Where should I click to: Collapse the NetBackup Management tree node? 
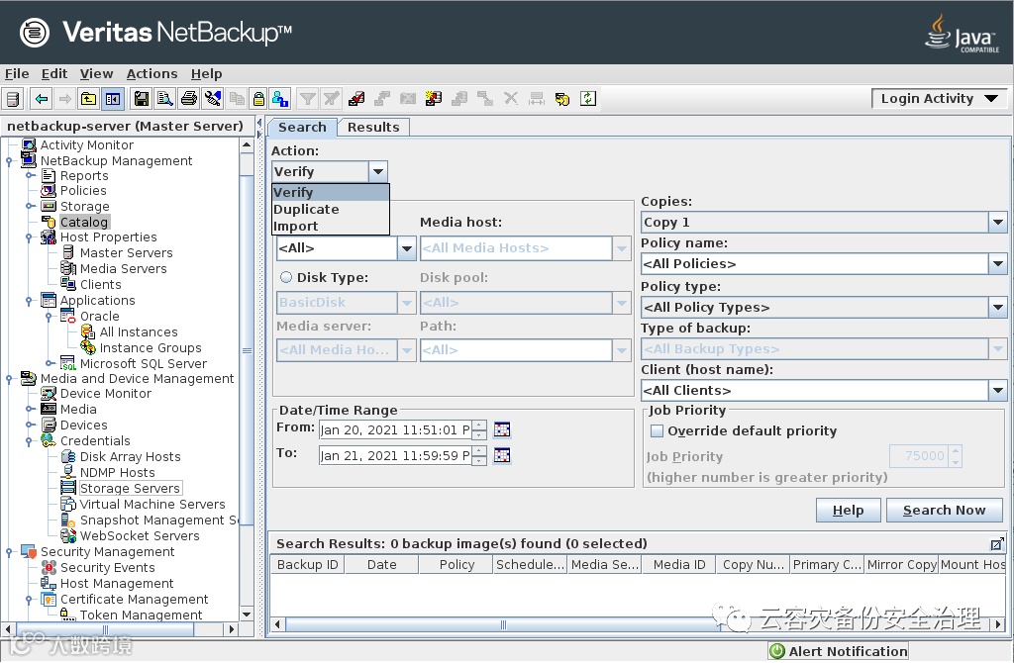click(9, 161)
